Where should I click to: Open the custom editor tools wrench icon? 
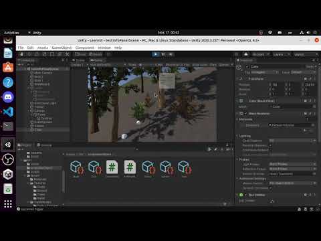67,54
